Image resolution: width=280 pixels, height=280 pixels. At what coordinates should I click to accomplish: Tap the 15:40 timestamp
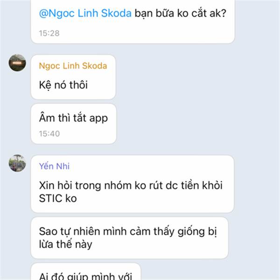(x=49, y=134)
